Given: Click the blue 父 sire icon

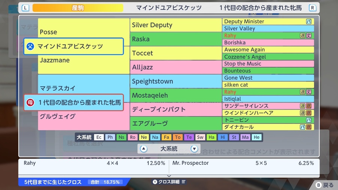Looking at the screenshot, I should tap(30, 46).
